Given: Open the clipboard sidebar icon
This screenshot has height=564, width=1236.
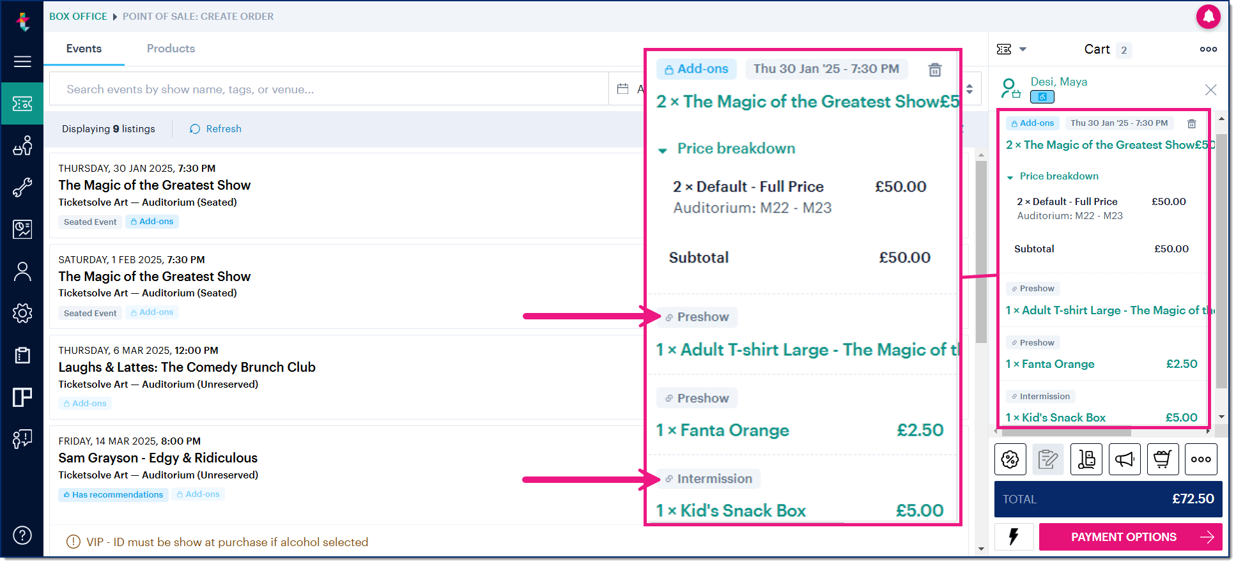Looking at the screenshot, I should pos(22,355).
